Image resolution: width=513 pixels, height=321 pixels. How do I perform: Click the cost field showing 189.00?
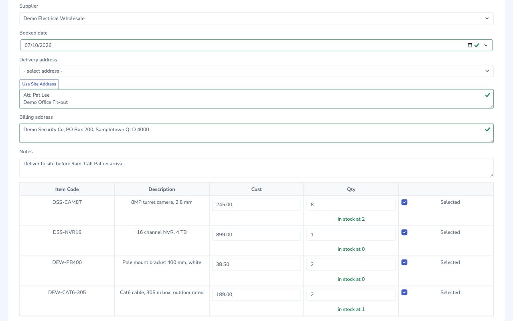point(256,295)
